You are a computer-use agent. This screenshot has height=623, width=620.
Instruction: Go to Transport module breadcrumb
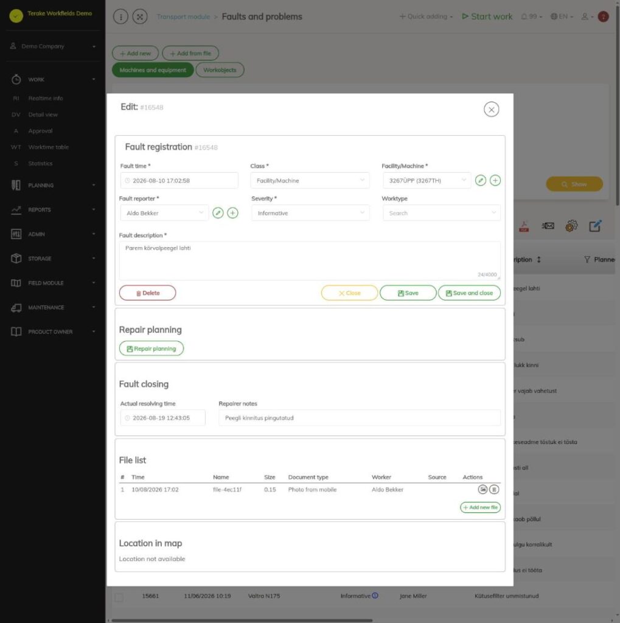pos(183,16)
